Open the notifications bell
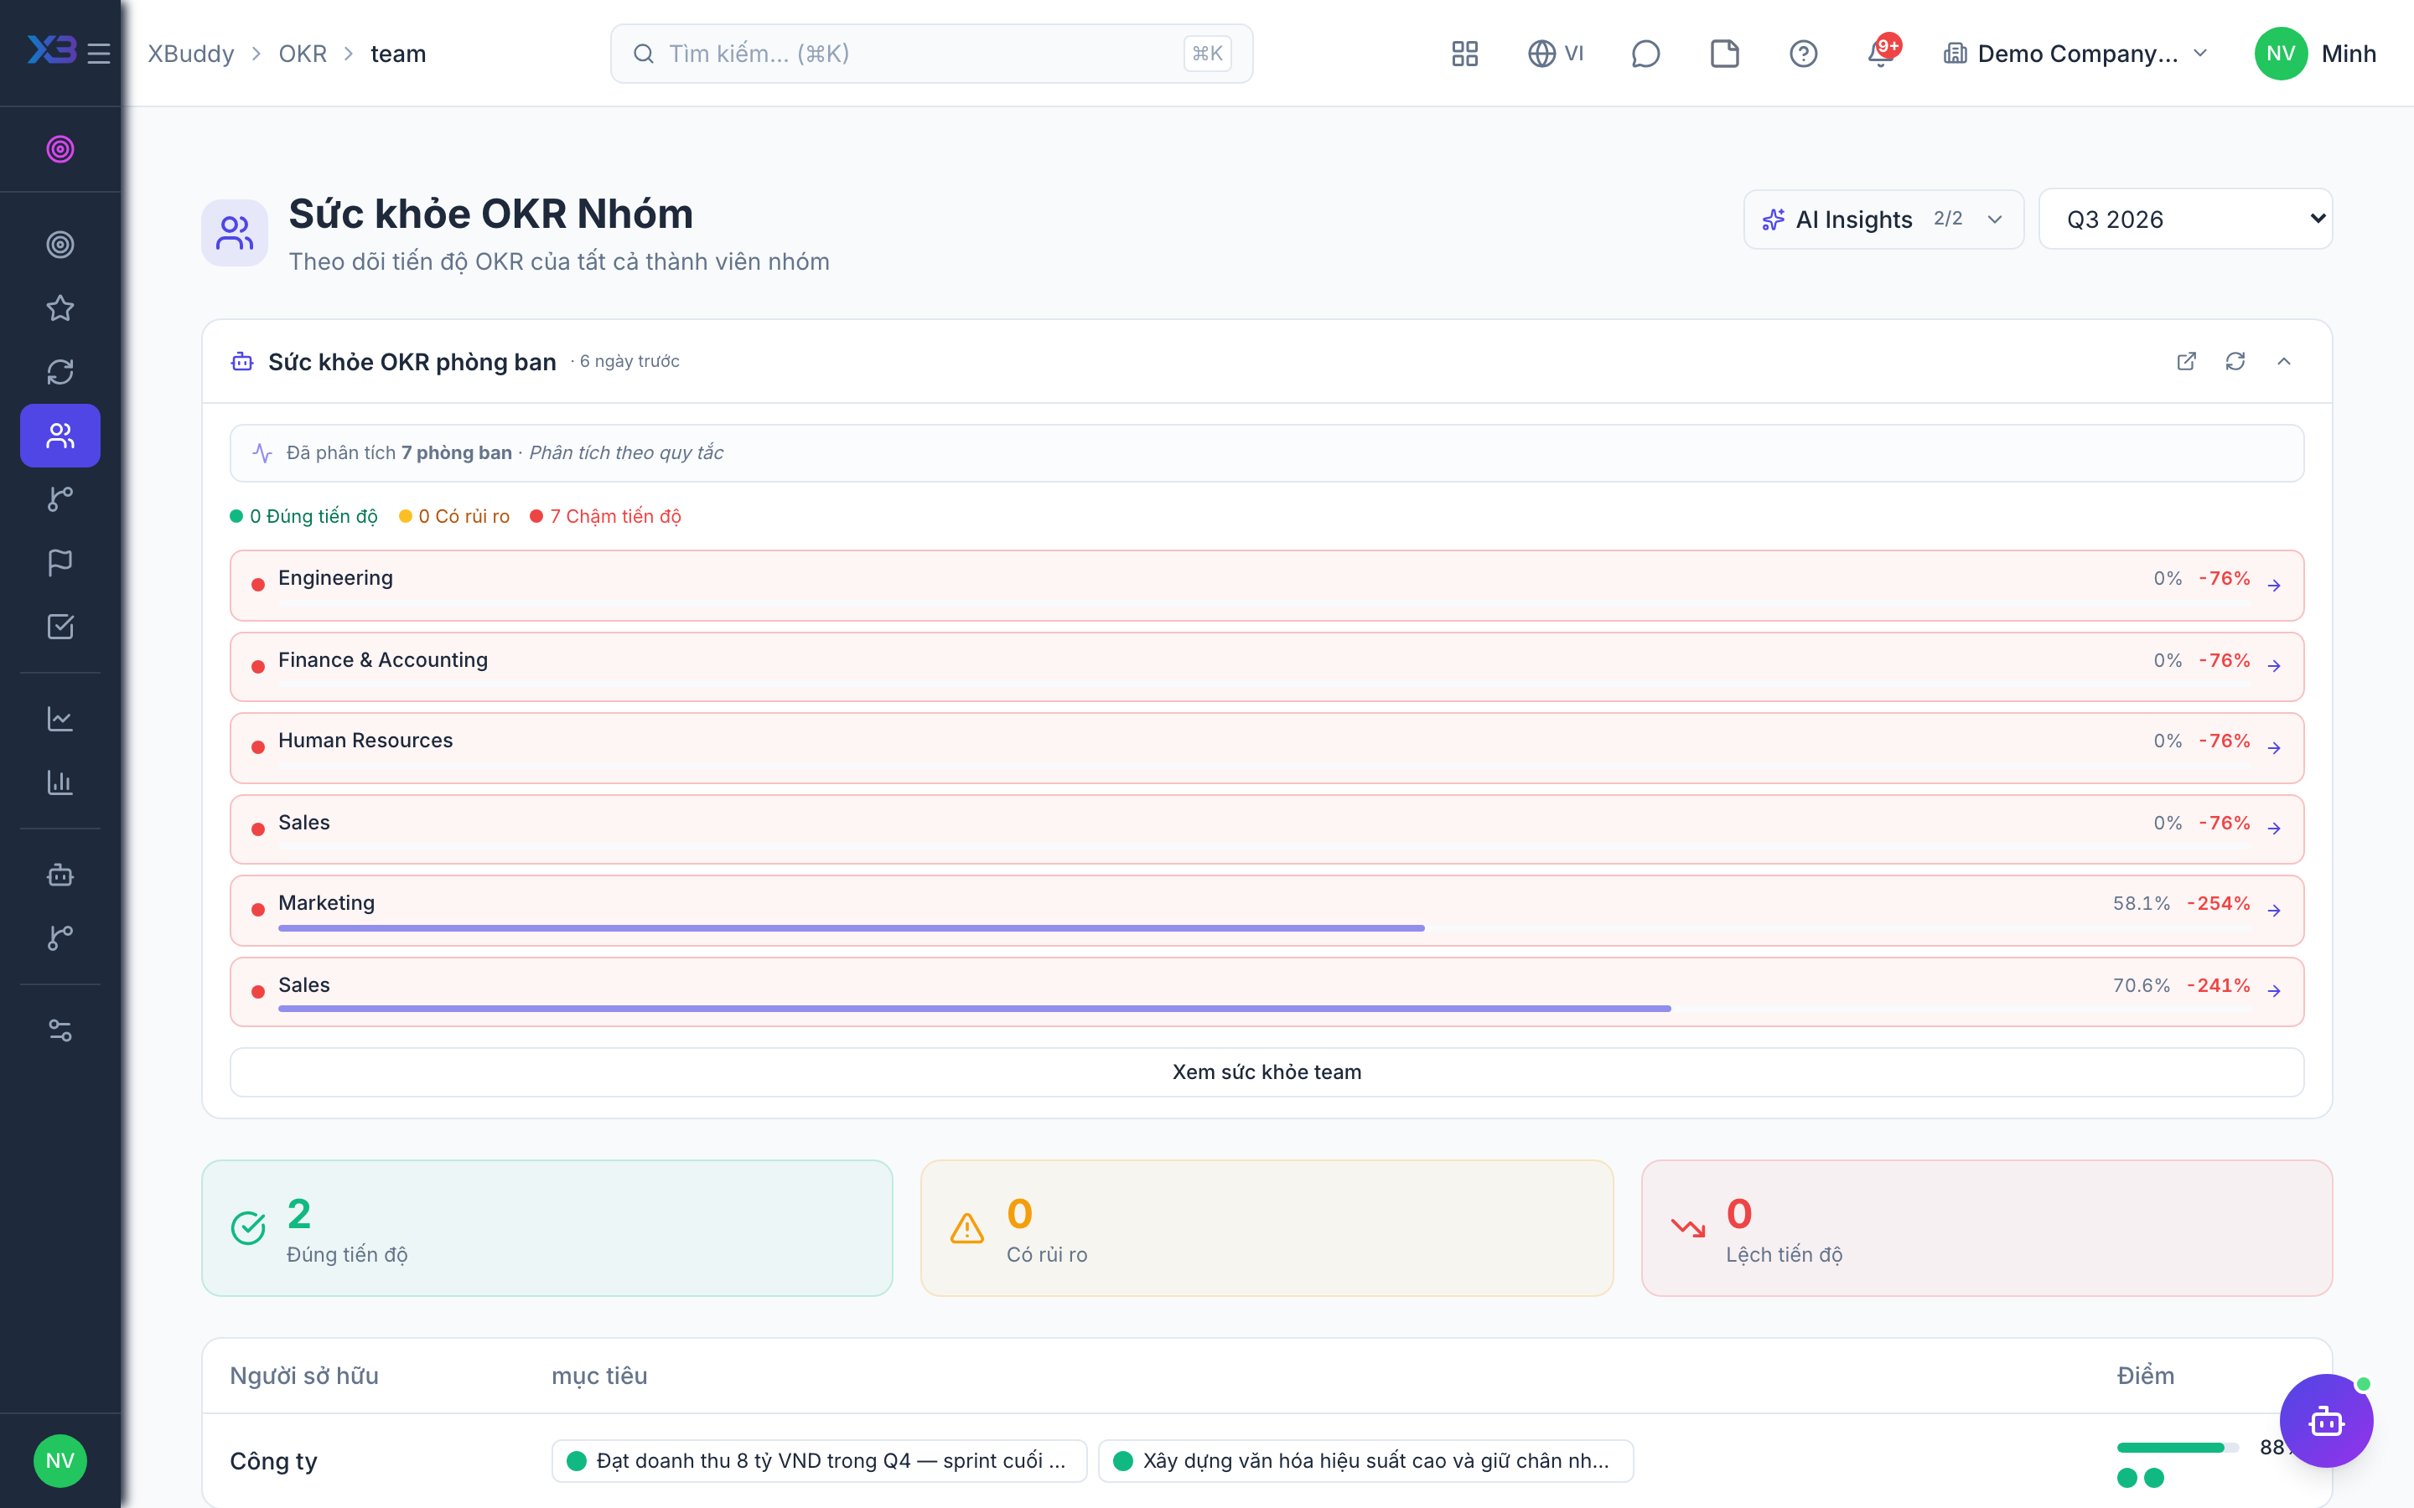Image resolution: width=2414 pixels, height=1508 pixels. point(1881,54)
